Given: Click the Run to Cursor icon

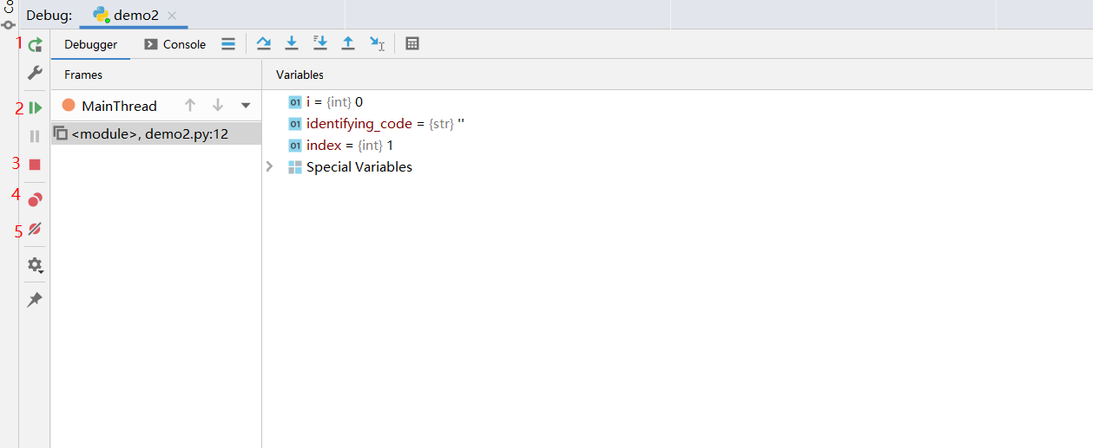Looking at the screenshot, I should pos(377,43).
